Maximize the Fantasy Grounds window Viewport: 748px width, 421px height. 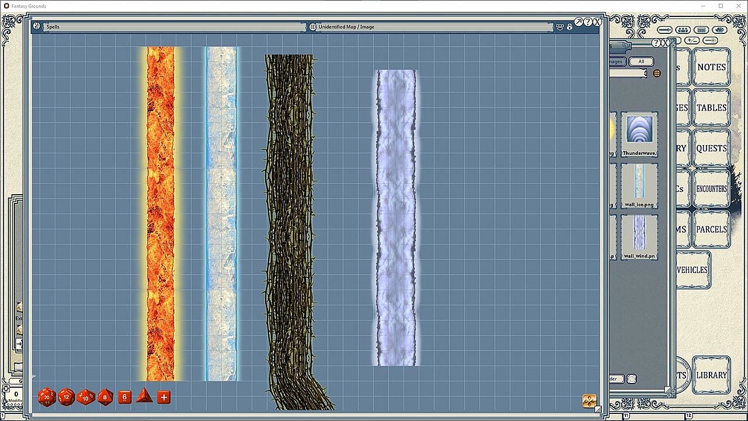(x=721, y=6)
